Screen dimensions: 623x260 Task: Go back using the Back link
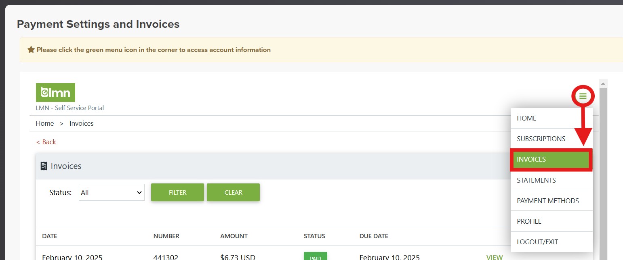(46, 142)
